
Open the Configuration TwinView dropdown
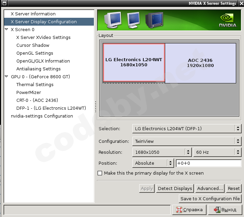[x=187, y=141]
